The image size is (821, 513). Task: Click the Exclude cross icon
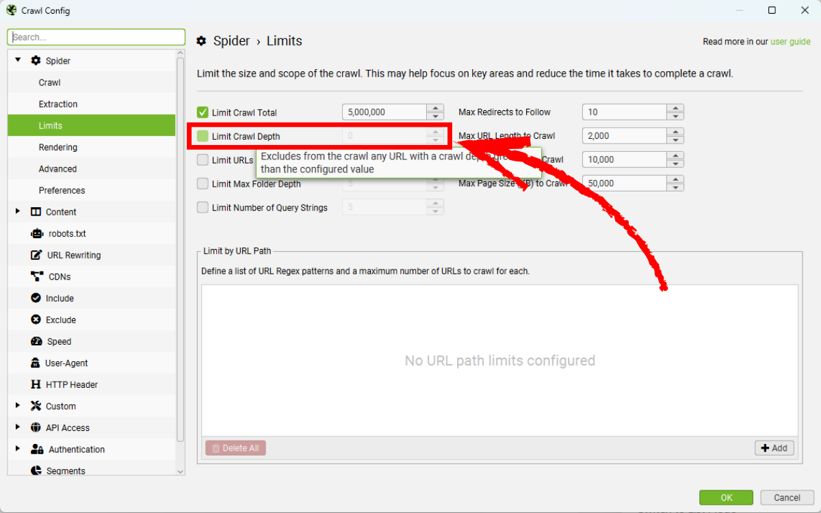point(36,319)
